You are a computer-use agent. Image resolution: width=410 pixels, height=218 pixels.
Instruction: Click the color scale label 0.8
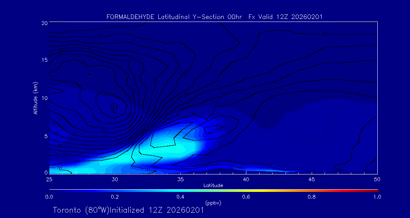tap(312, 197)
